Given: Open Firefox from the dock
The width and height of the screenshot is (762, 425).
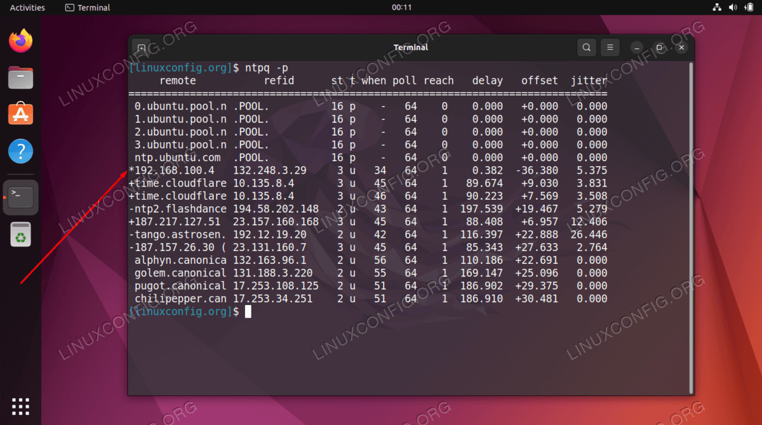Looking at the screenshot, I should [x=21, y=41].
